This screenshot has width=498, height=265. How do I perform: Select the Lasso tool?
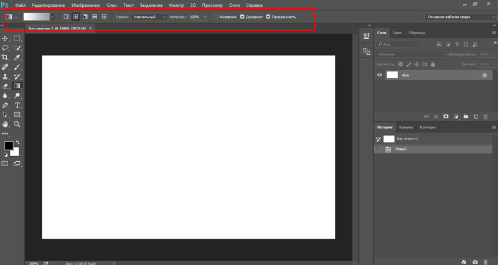coord(5,48)
